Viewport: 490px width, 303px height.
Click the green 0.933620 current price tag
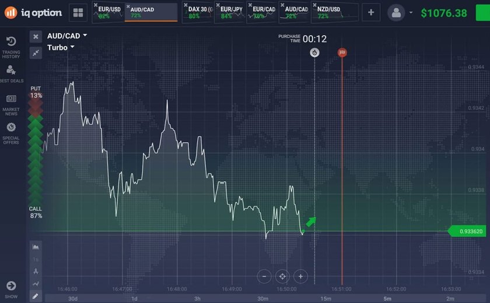(x=467, y=231)
